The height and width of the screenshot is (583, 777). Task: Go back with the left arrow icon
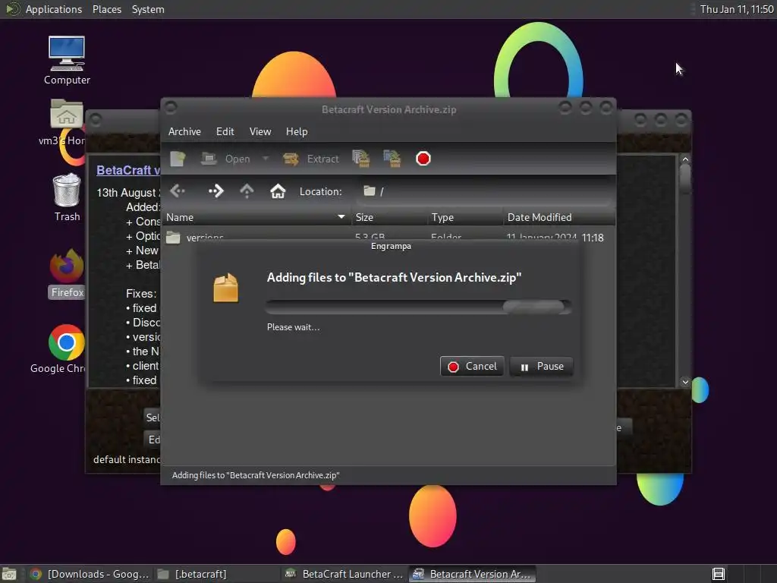click(x=178, y=191)
